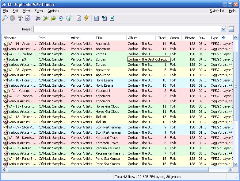The height and width of the screenshot is (181, 240).
Task: Select 'VA - 07 - Retsin...' filename
Action: 22,148
